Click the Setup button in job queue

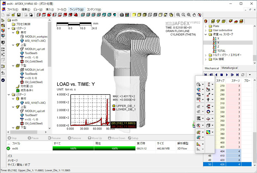click(x=133, y=138)
